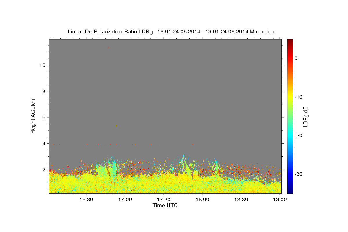This screenshot has width=348, height=232.
Task: Click the 17:00 time tick label
Action: click(125, 200)
